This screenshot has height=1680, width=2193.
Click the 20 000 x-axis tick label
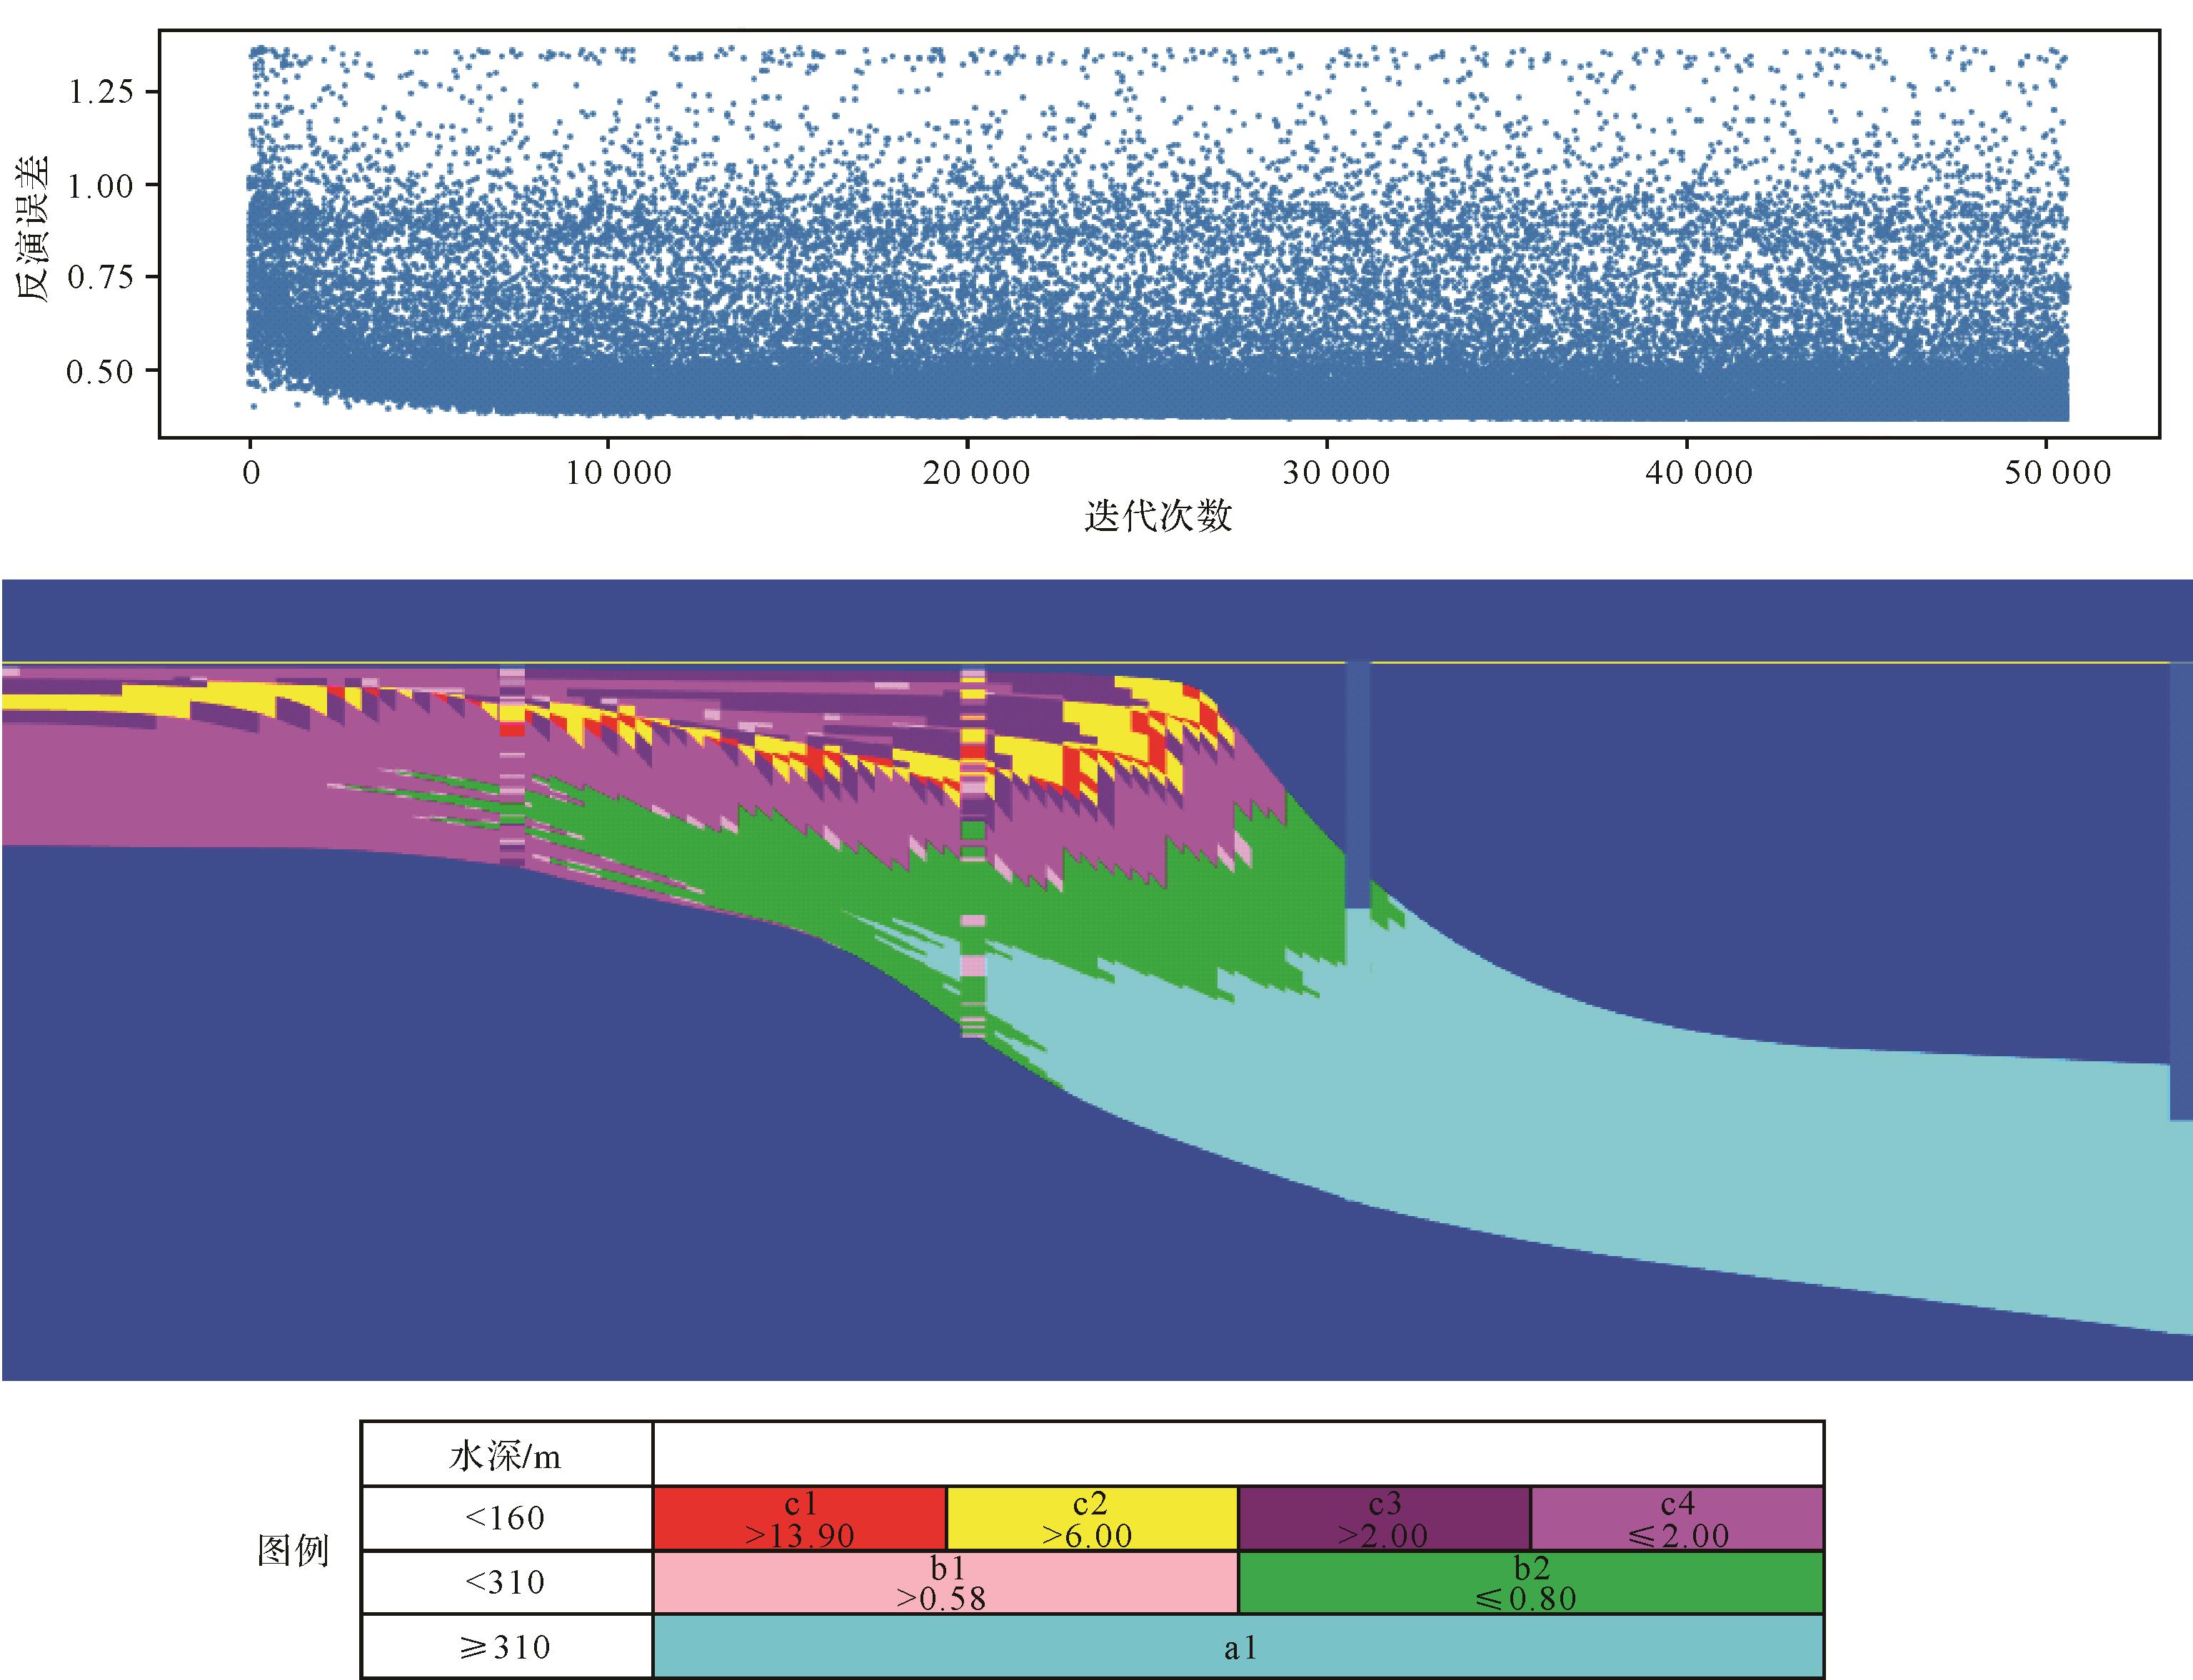[x=975, y=473]
